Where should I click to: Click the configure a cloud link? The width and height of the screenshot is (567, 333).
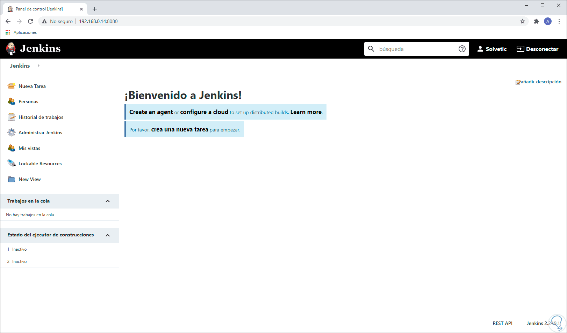coord(204,112)
